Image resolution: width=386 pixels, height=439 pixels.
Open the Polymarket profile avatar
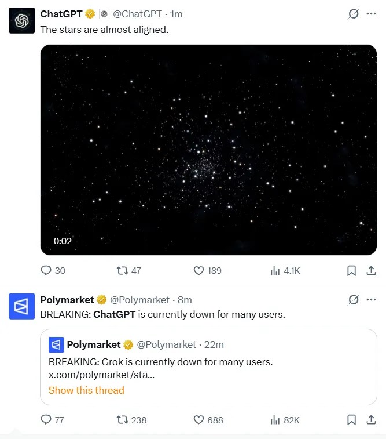[x=22, y=306]
